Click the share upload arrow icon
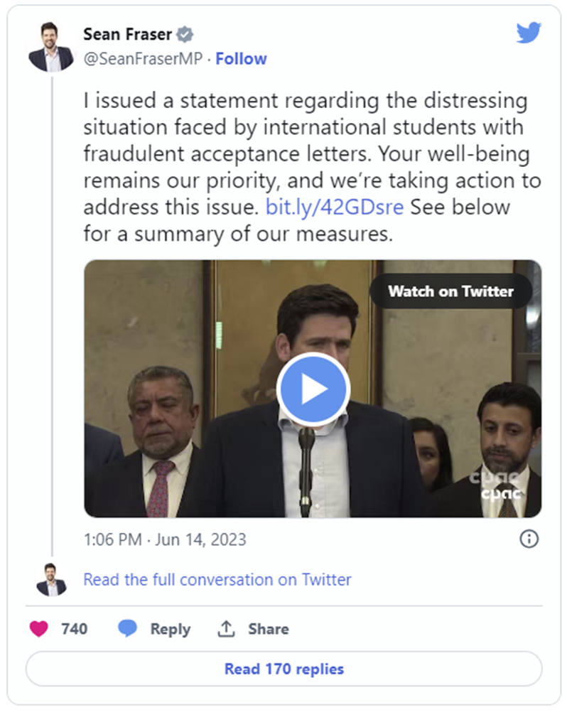The image size is (567, 712). pyautogui.click(x=226, y=628)
